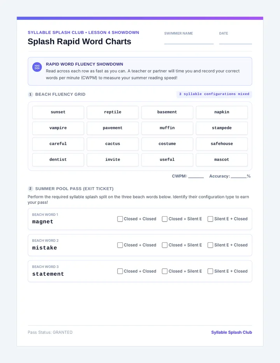The image size is (280, 363).
Task: Select the word tile 'safehouse'
Action: (222, 144)
